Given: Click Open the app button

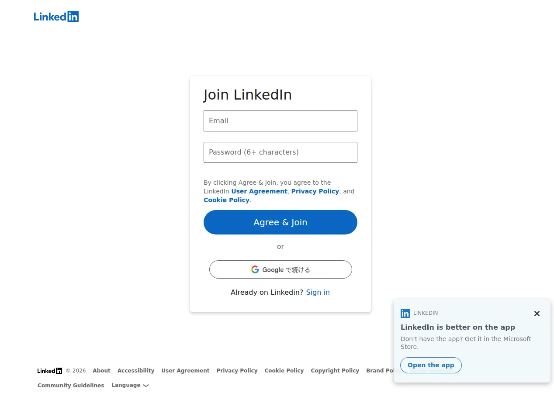Looking at the screenshot, I should [x=431, y=365].
